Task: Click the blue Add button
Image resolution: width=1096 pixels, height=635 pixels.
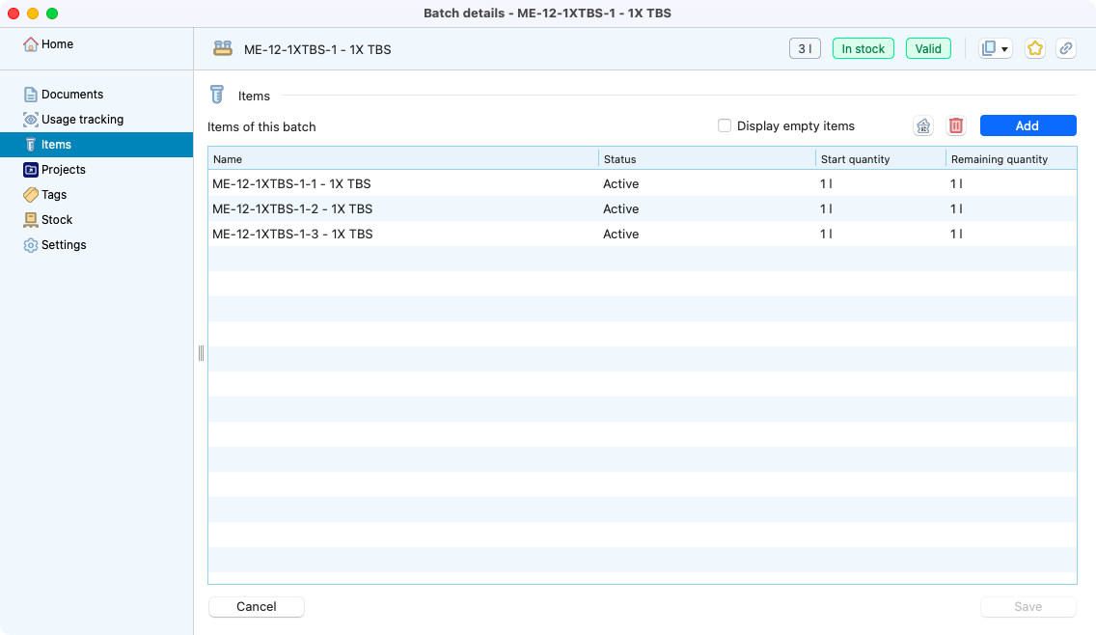Action: [1027, 125]
